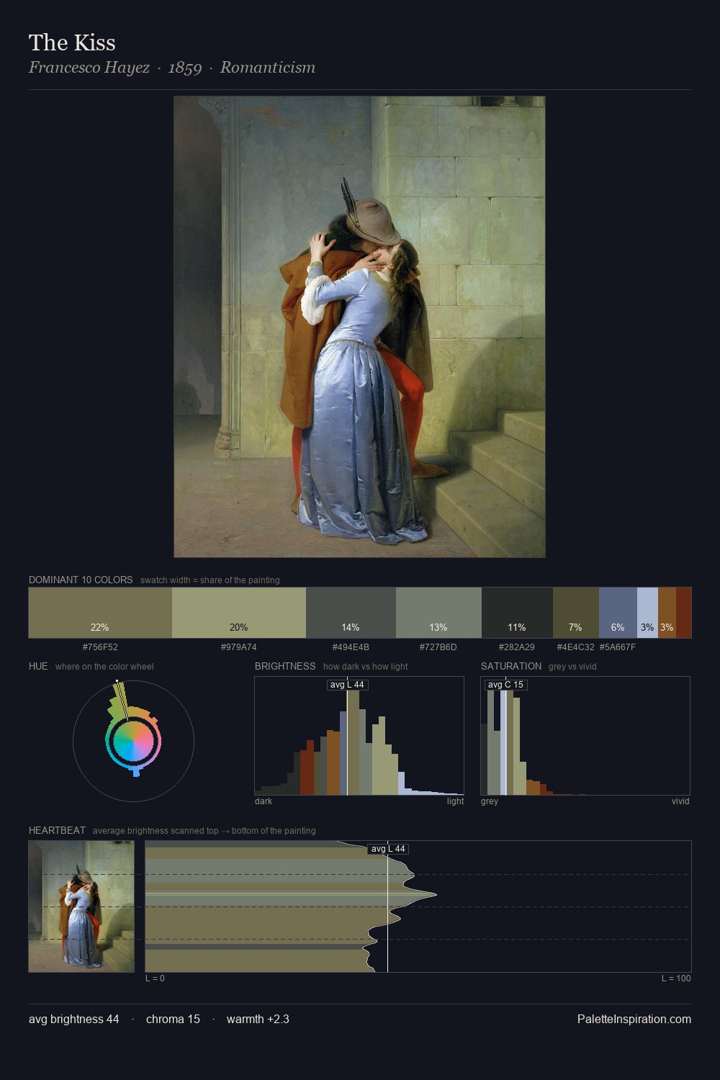This screenshot has height=1080, width=720.
Task: Click the 'avg brightness 44' footer stat
Action: pyautogui.click(x=74, y=1019)
